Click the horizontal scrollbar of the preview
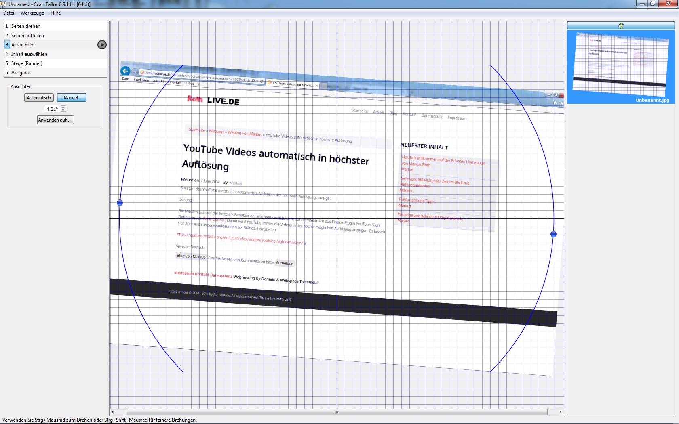Image resolution: width=679 pixels, height=424 pixels. 336,412
